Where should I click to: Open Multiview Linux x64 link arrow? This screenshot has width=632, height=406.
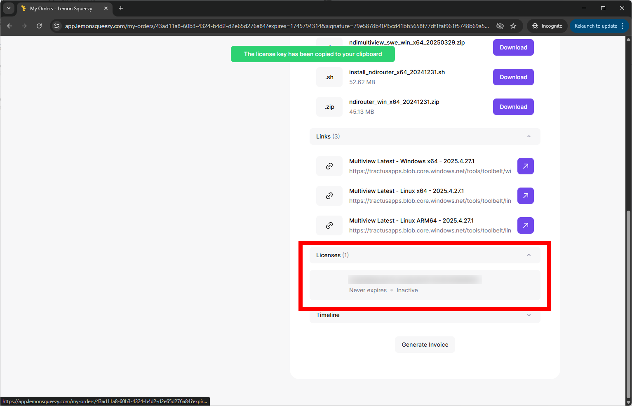(525, 196)
